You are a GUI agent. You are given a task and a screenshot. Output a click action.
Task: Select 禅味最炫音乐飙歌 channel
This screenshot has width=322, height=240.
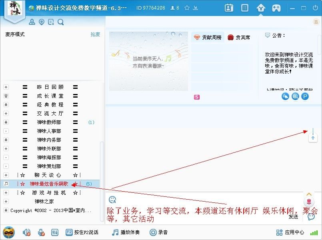[x=50, y=184]
